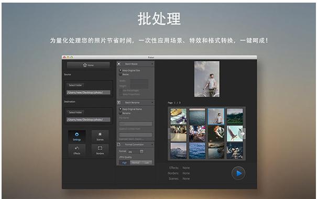Set JPEG quality to High

tap(124, 163)
